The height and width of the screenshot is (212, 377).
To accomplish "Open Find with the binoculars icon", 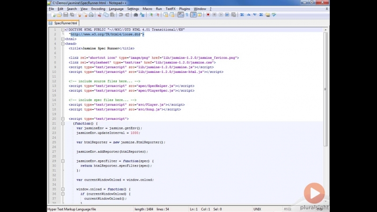I will [136, 15].
